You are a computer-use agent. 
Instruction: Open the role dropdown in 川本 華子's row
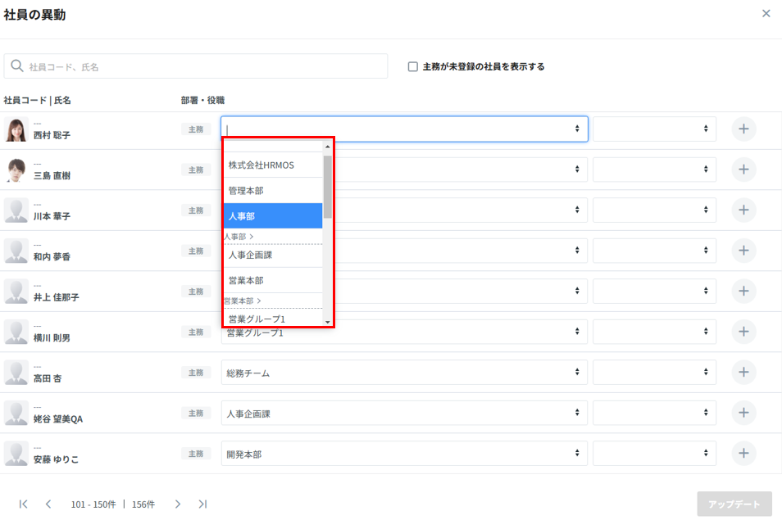[x=654, y=210]
